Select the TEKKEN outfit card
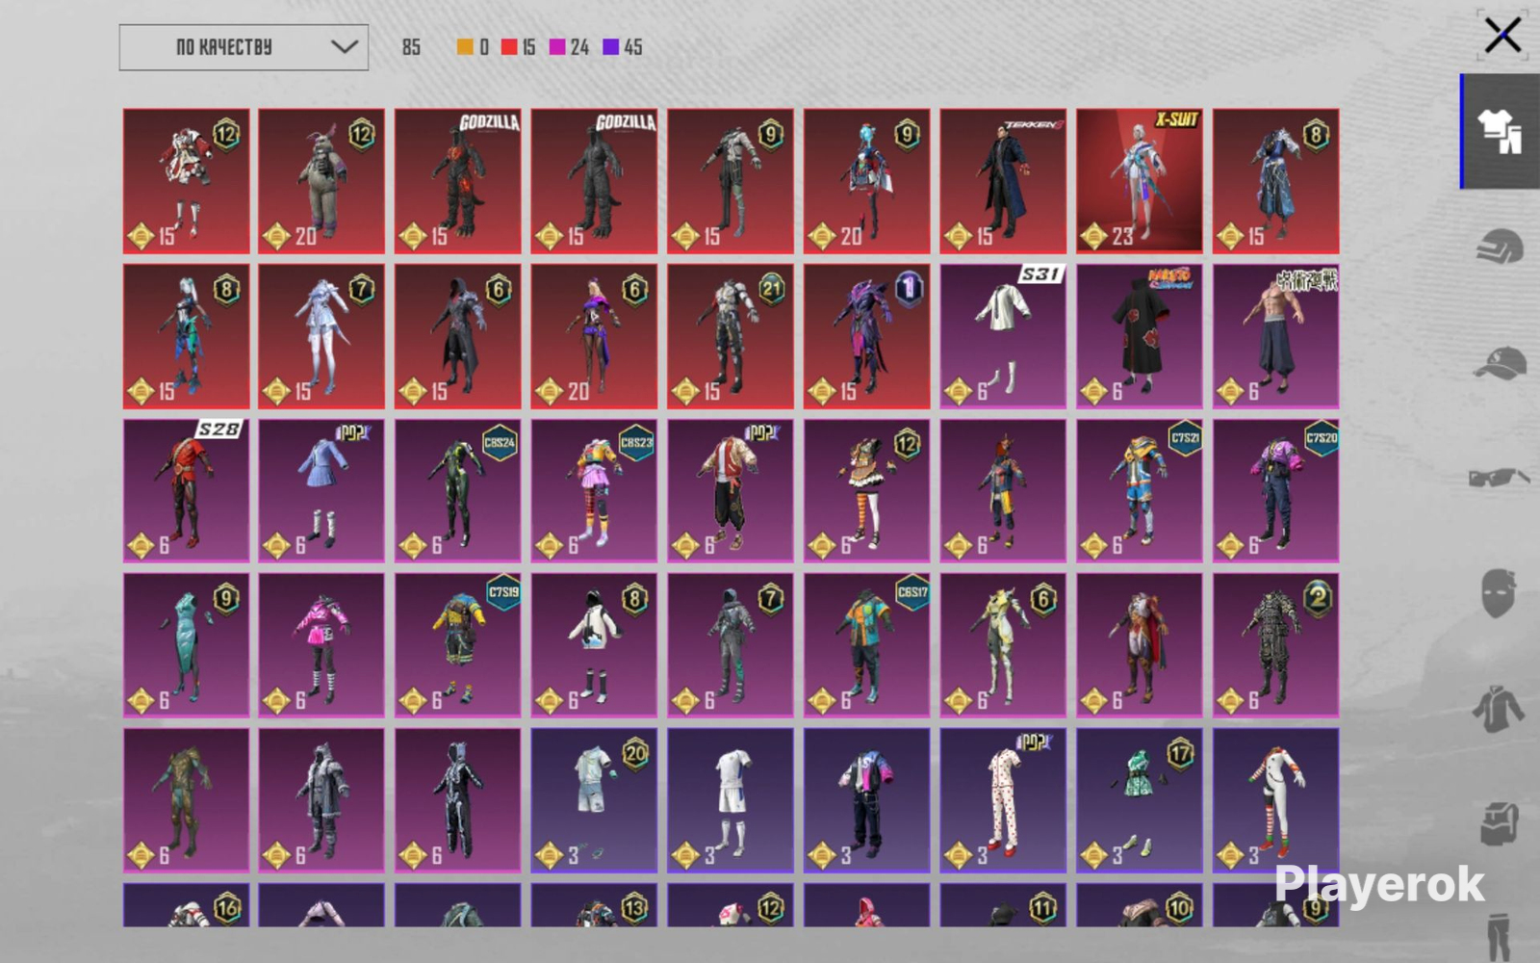1540x963 pixels. 1003,181
